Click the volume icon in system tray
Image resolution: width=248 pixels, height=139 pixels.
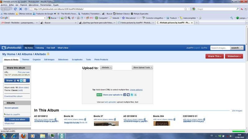pos(231,136)
